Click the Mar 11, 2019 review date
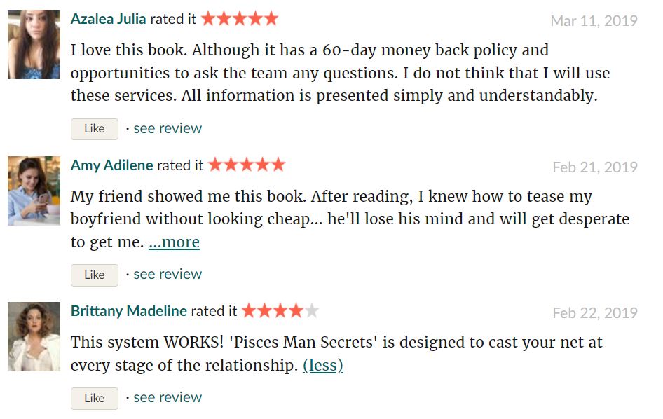The width and height of the screenshot is (663, 419). 594,20
